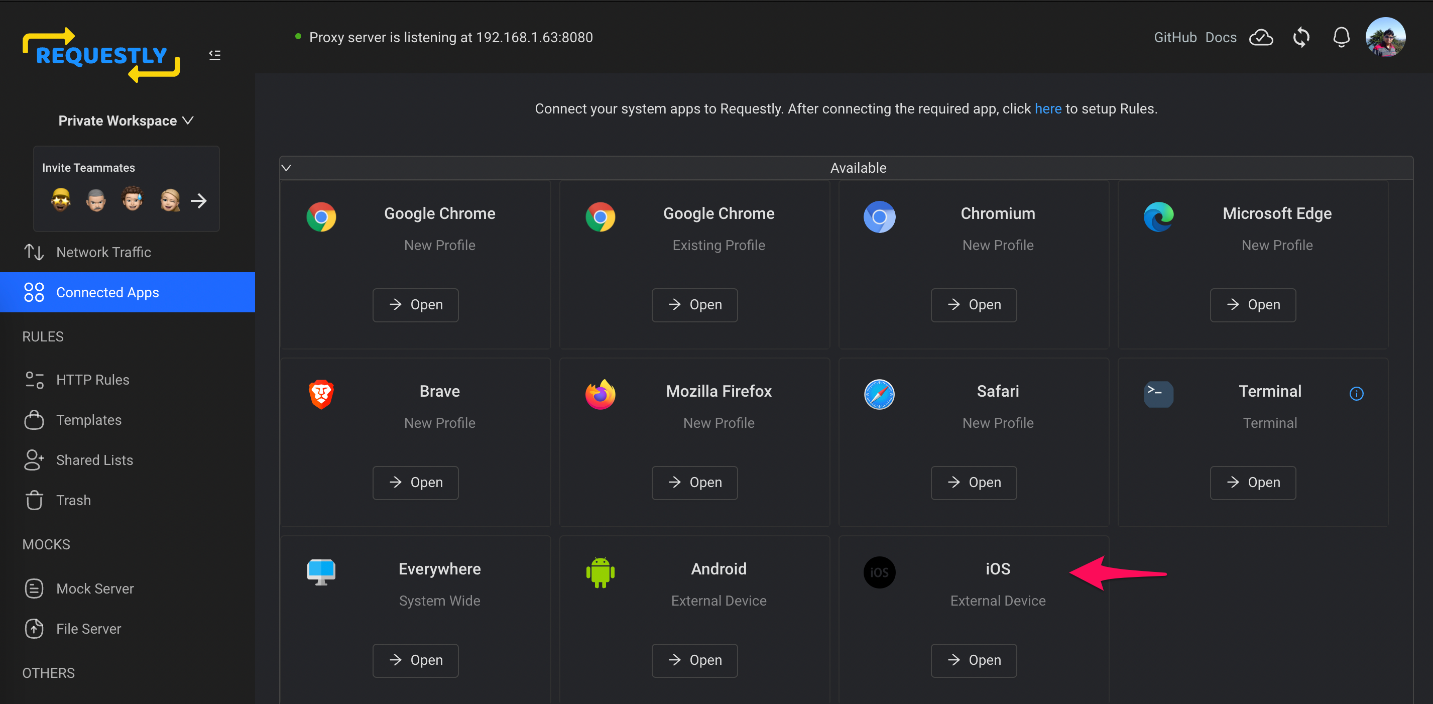The width and height of the screenshot is (1433, 704).
Task: Click Open button for iOS
Action: (974, 660)
